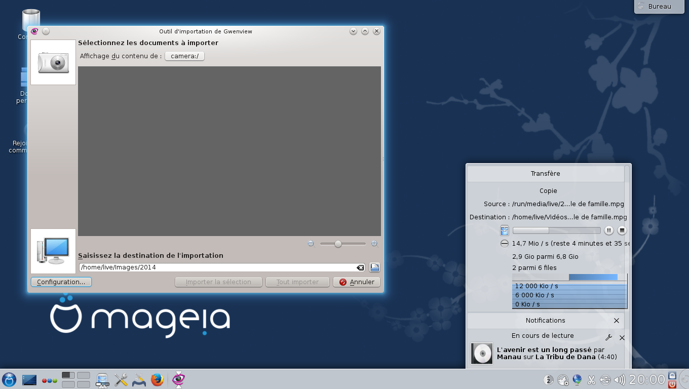
Task: Click the Gwenview eye taskbar entry
Action: click(178, 379)
